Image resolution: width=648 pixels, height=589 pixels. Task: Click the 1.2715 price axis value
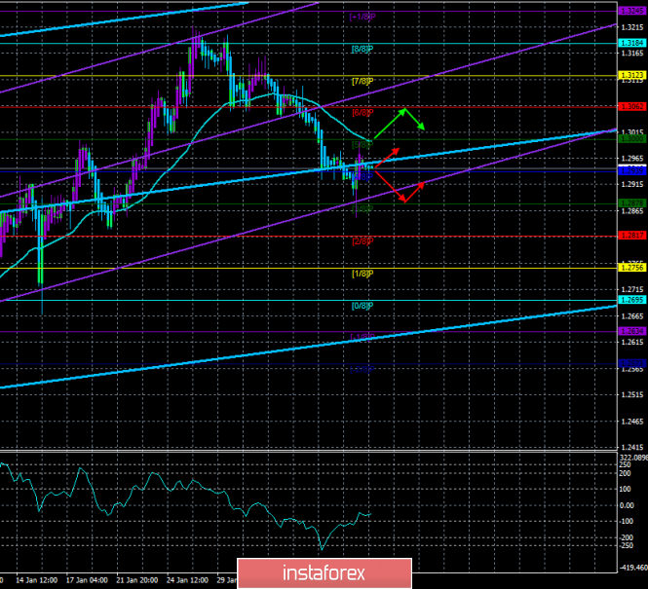632,290
